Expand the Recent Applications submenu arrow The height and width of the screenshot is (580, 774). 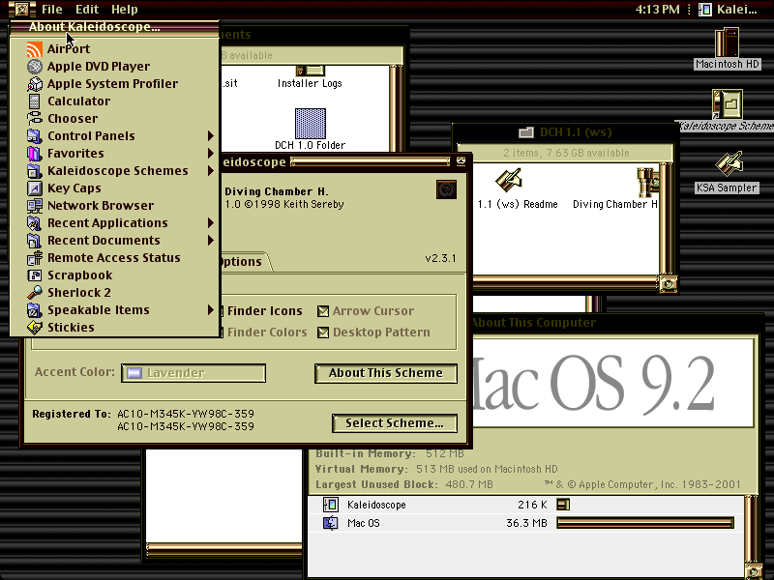click(x=211, y=223)
